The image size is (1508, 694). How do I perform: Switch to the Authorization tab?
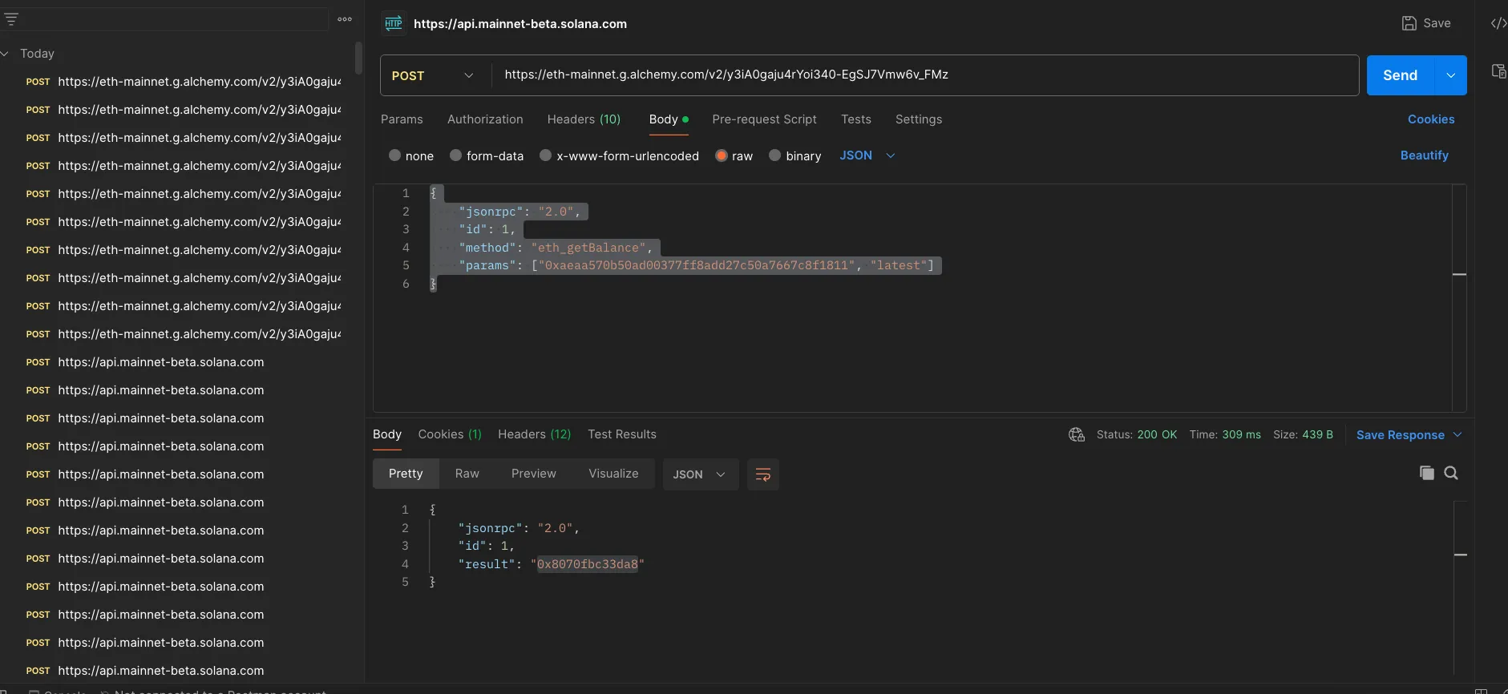[x=485, y=119]
